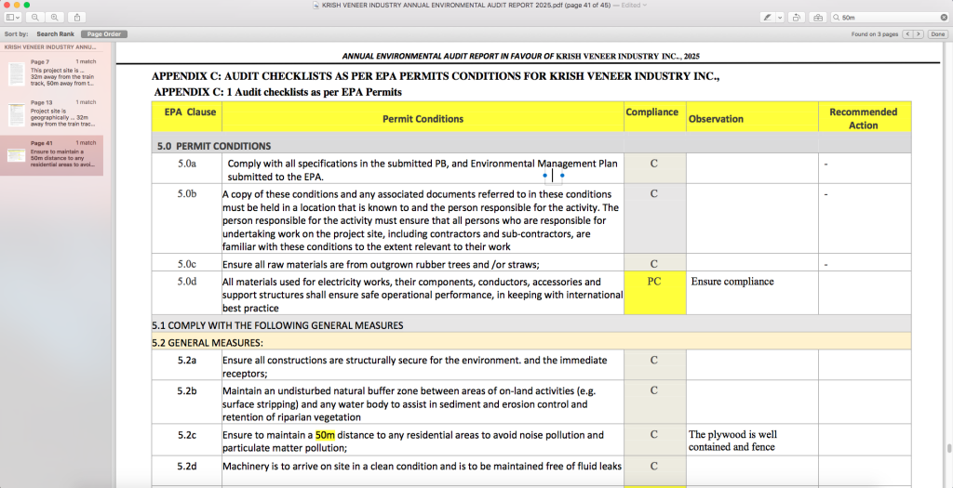Go to previous search result
Viewport: 953px width, 488px height.
[907, 34]
